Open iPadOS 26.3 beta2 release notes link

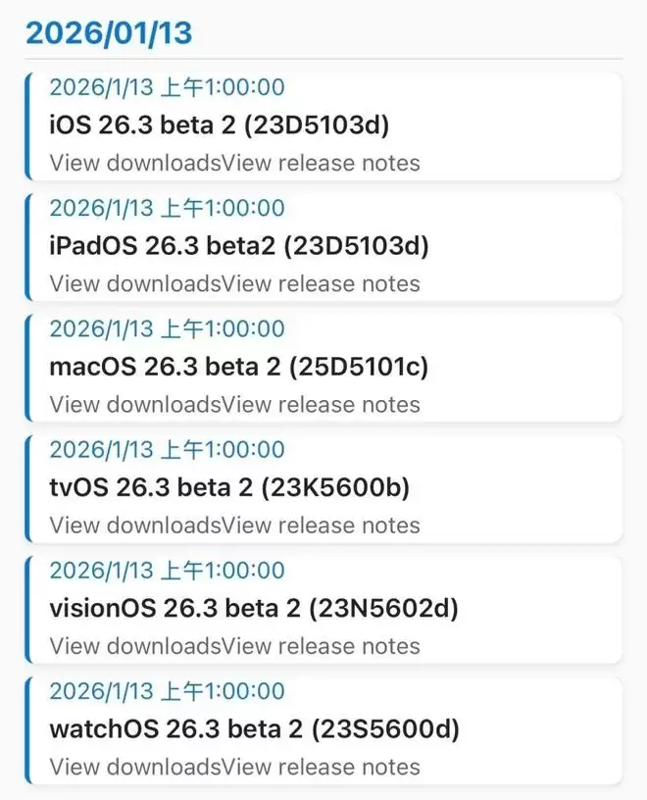(x=322, y=283)
